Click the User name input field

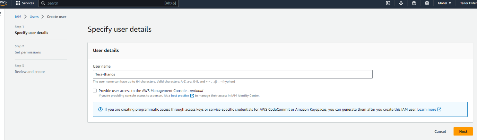233,74
